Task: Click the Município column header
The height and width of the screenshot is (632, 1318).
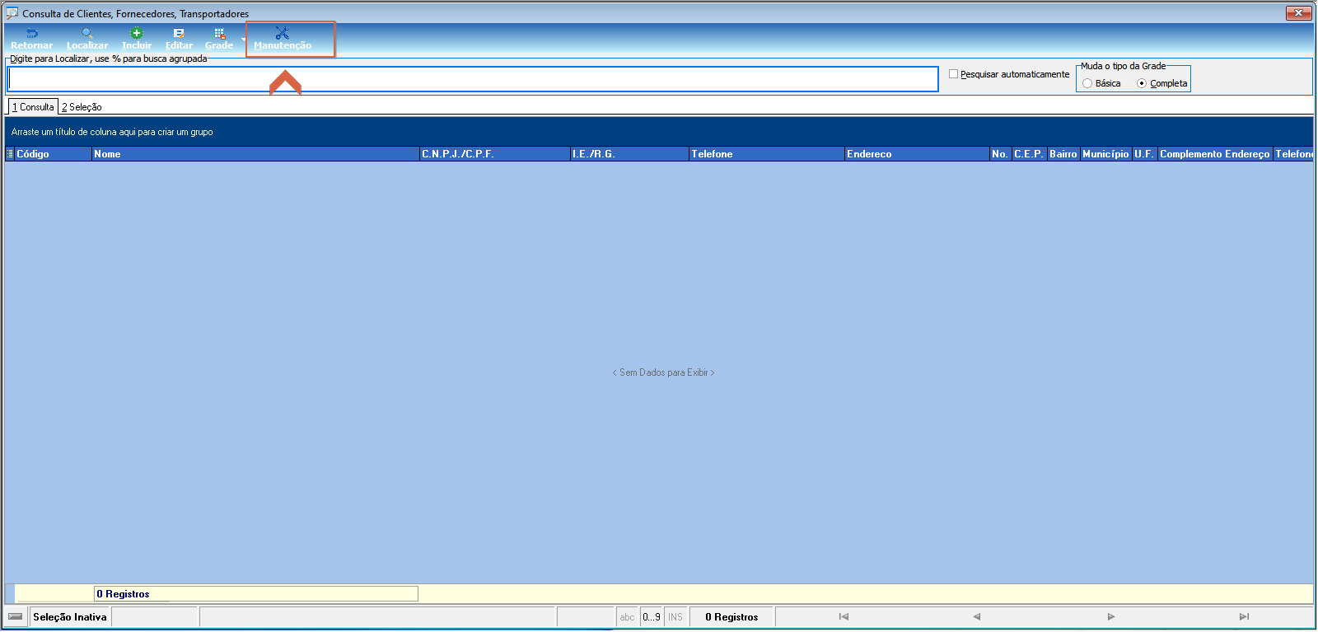Action: [x=1105, y=154]
